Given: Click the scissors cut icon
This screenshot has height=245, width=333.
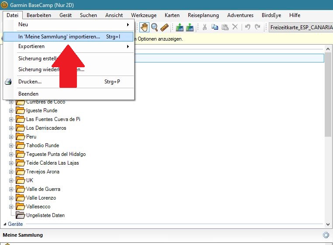Looking at the screenshot, I should tap(205, 27).
